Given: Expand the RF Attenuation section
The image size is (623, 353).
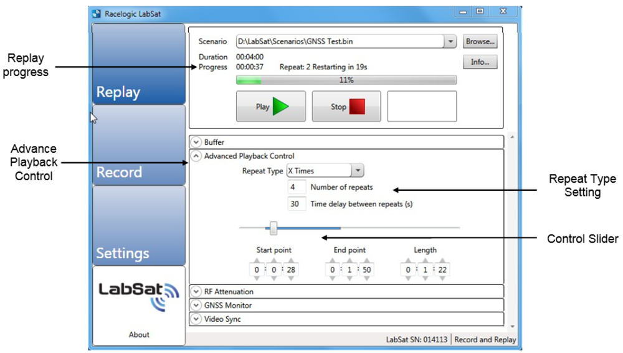Looking at the screenshot, I should click(x=197, y=291).
